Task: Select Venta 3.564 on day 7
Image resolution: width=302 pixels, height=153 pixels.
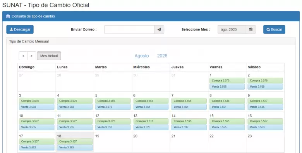Action: coord(189,107)
